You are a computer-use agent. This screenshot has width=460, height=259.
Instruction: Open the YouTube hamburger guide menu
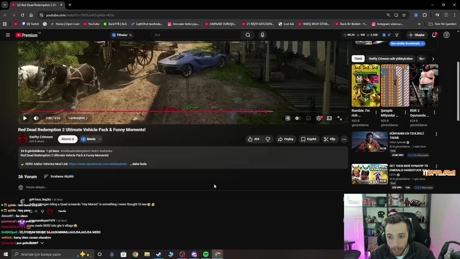point(8,35)
